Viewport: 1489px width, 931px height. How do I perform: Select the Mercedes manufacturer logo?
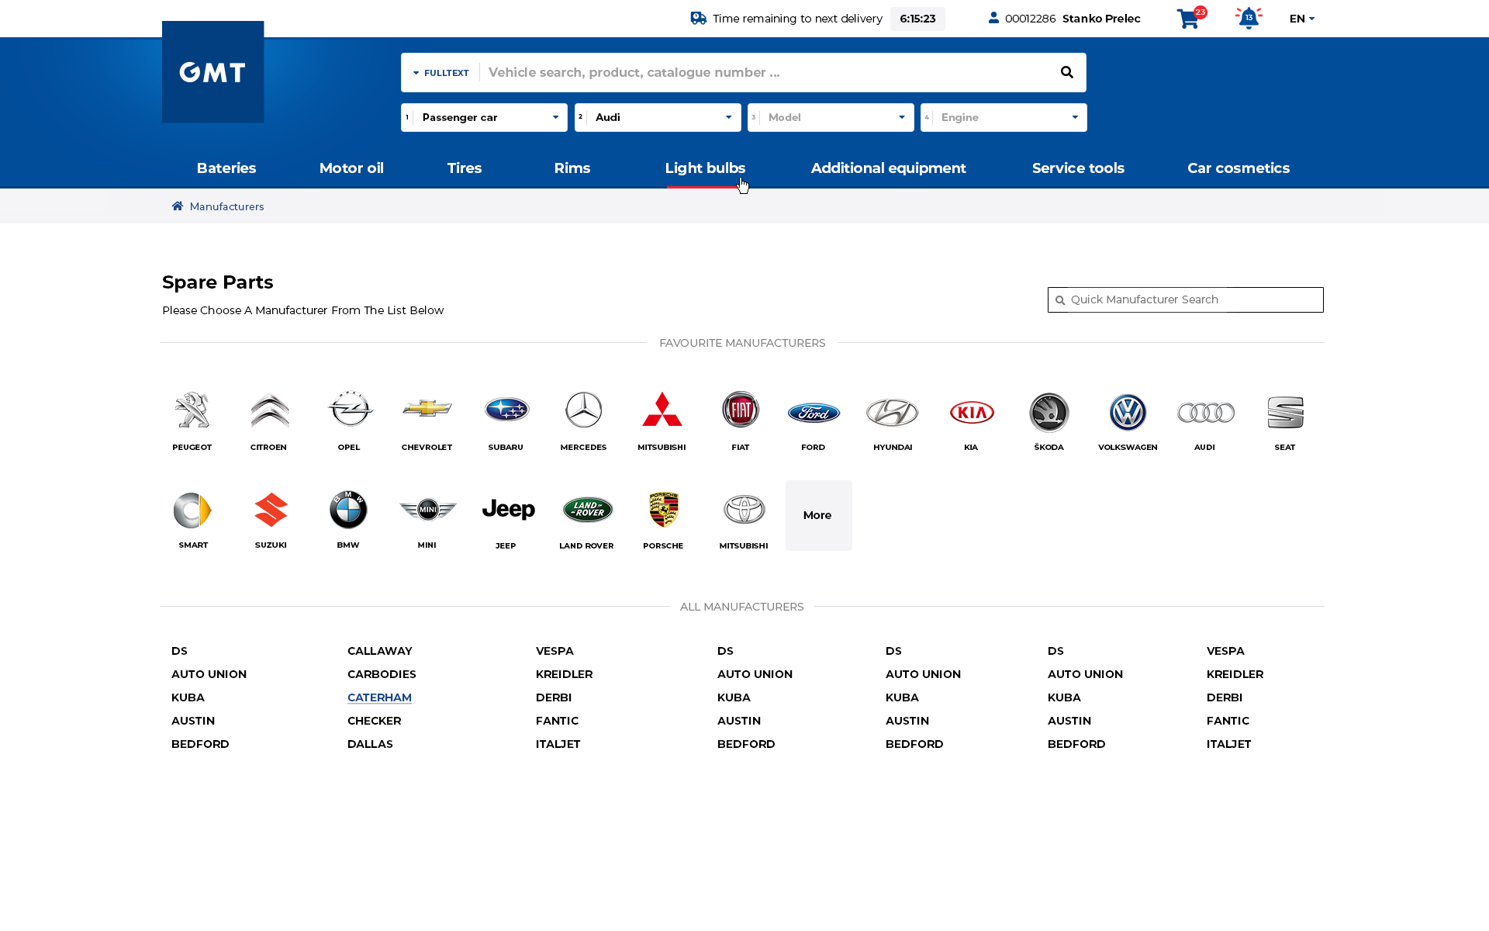(x=584, y=410)
